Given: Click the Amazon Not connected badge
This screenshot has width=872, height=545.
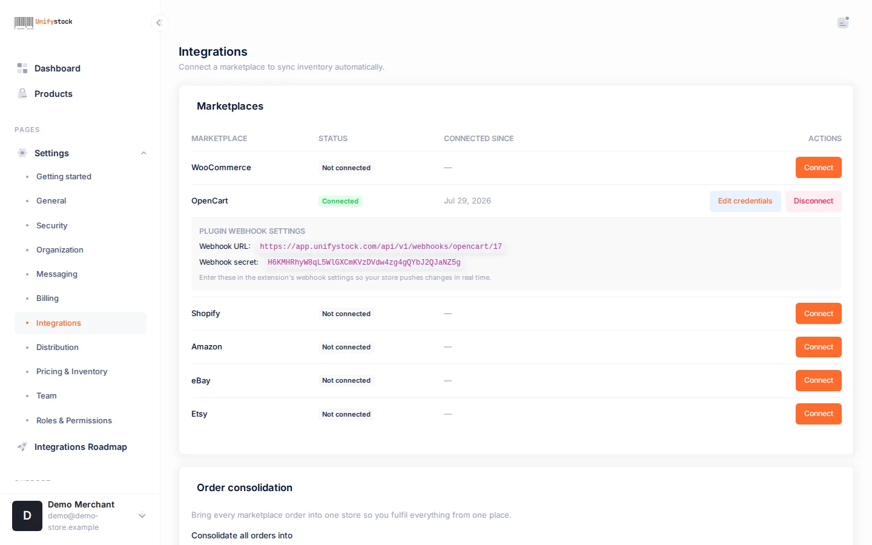Looking at the screenshot, I should point(346,347).
